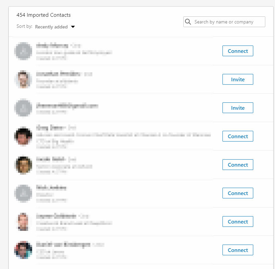Open the first contact's gray placeholder avatar
The width and height of the screenshot is (275, 269).
23,51
